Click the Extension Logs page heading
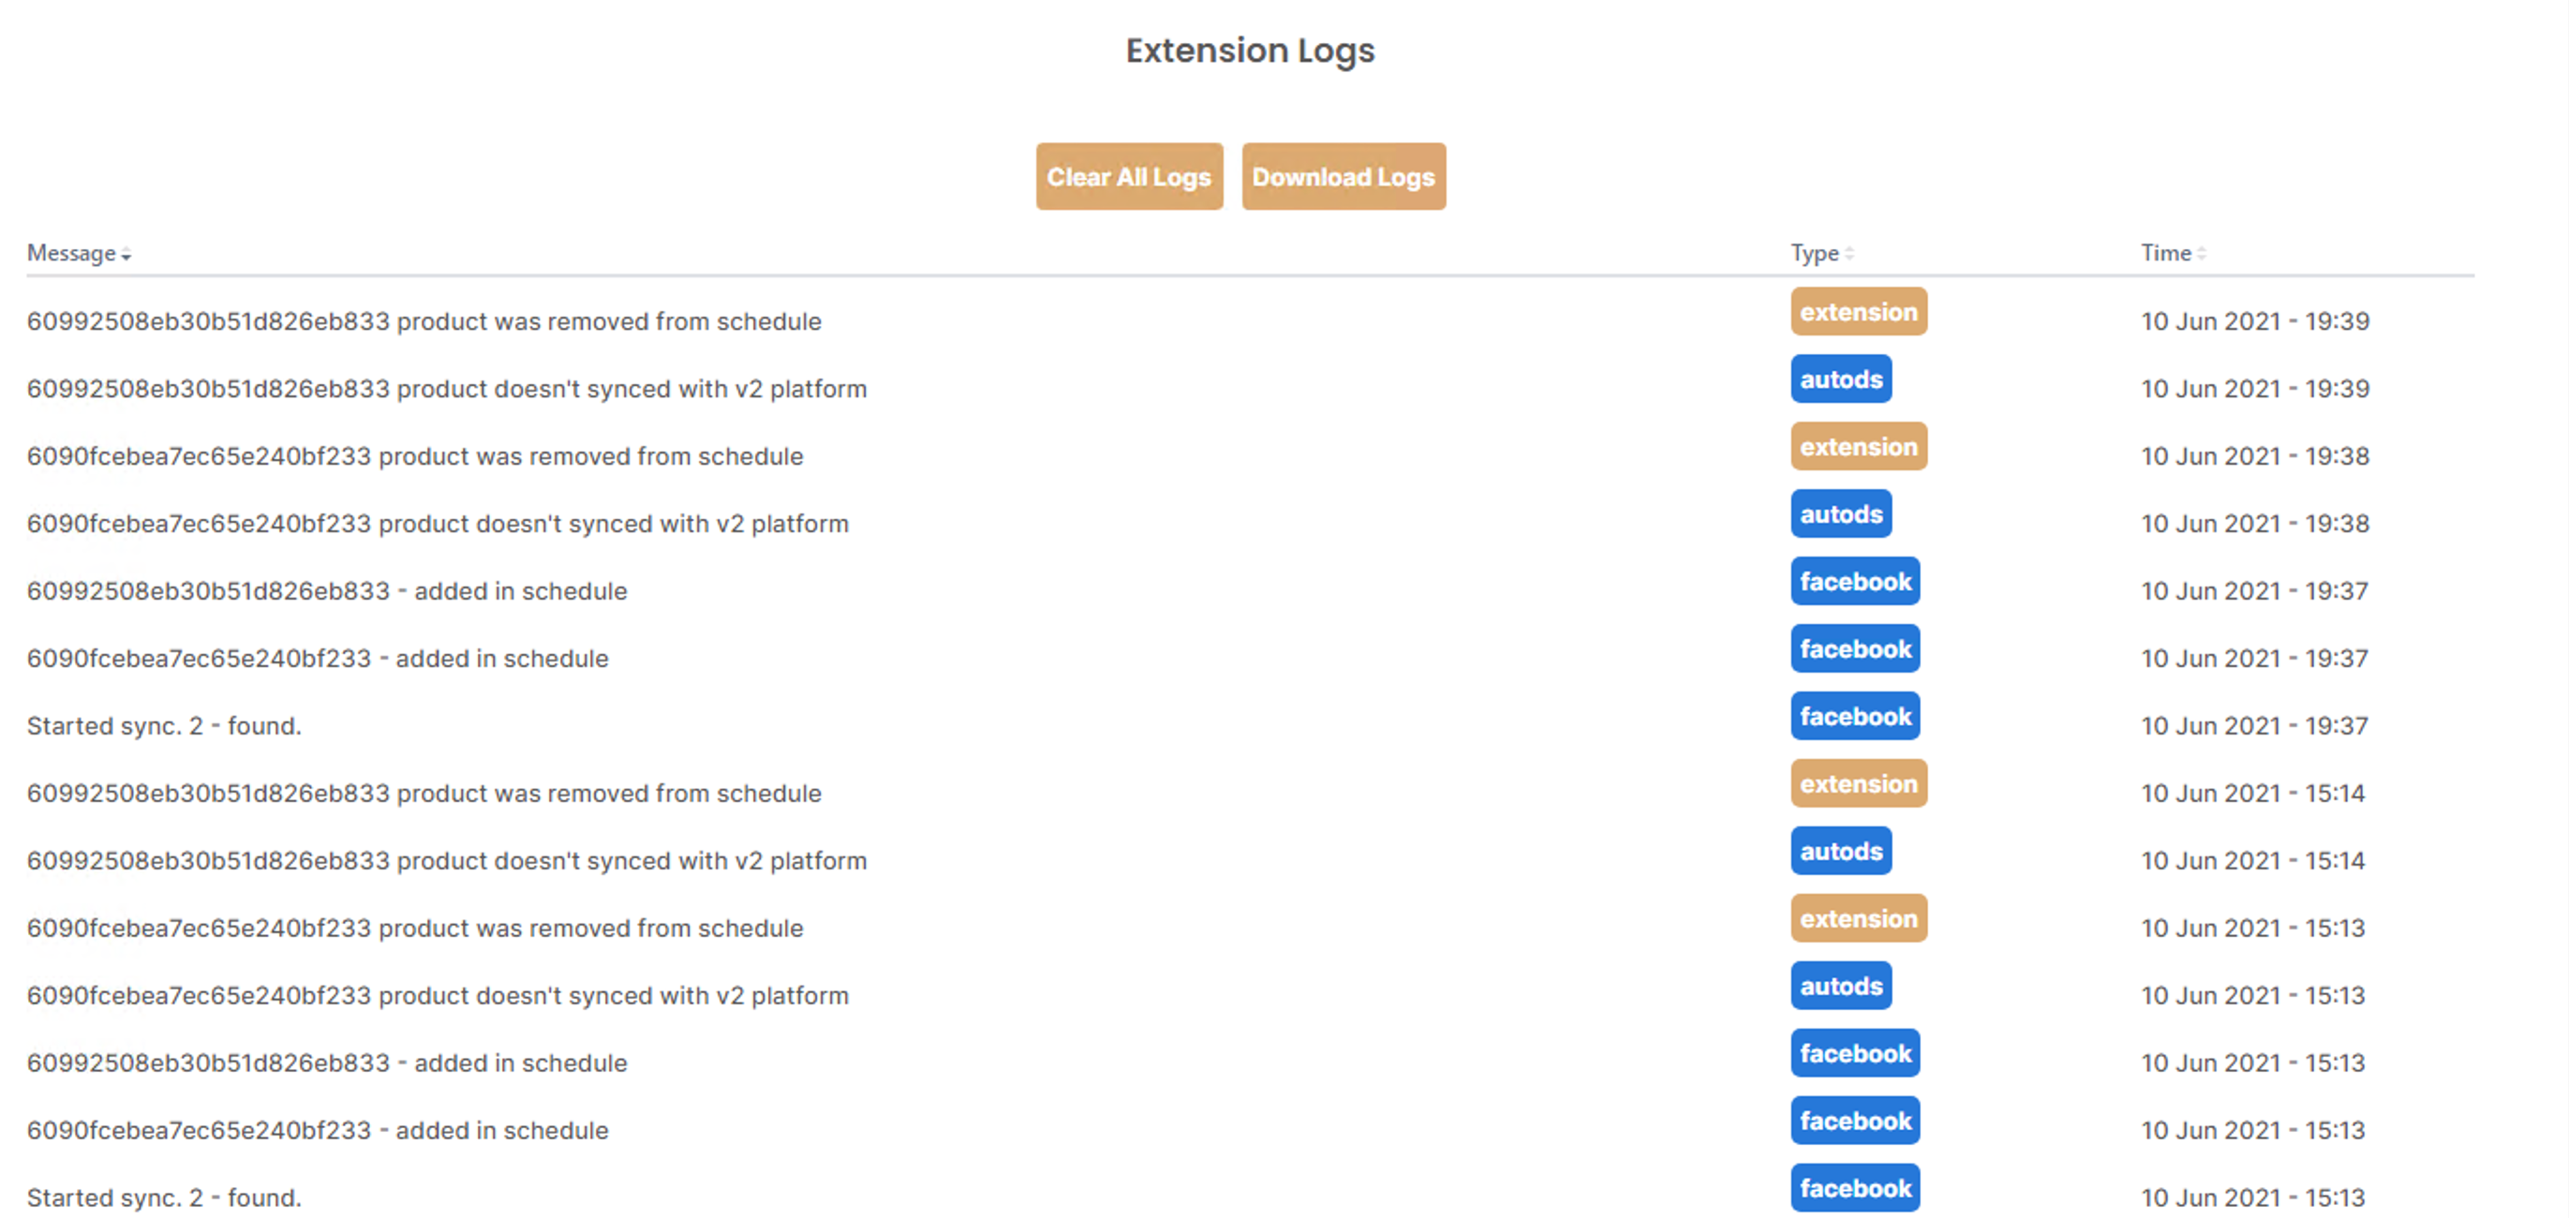Image resolution: width=2569 pixels, height=1218 pixels. pyautogui.click(x=1250, y=51)
